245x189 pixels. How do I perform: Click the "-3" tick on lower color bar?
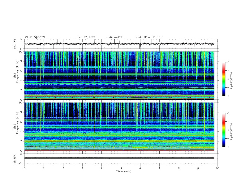228,113
